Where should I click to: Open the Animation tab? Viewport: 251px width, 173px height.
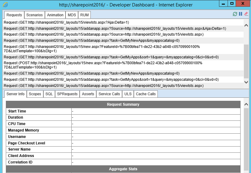point(55,15)
